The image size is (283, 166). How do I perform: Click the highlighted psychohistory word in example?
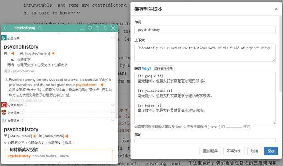point(87,85)
